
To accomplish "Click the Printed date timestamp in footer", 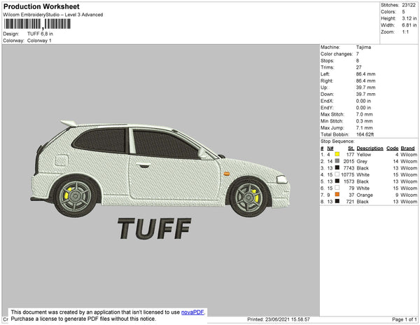I will click(x=279, y=319).
